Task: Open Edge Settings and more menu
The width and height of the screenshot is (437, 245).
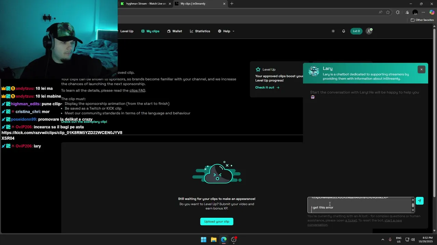Action: pyautogui.click(x=423, y=12)
